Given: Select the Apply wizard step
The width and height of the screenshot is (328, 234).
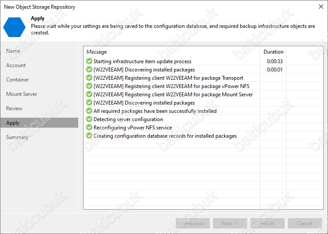Looking at the screenshot, I should (39, 123).
